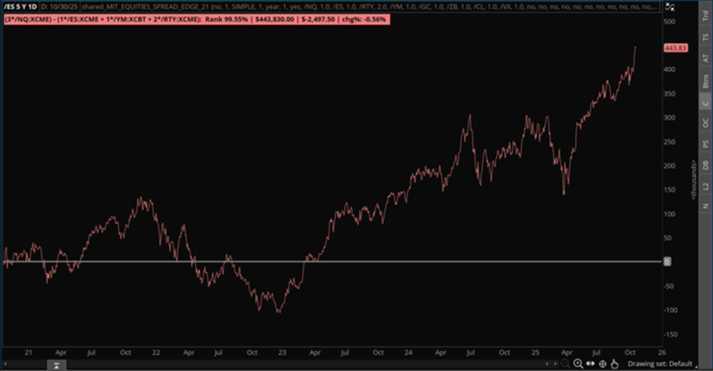Expand the OC sidebar gadget
The height and width of the screenshot is (371, 713).
pyautogui.click(x=705, y=123)
